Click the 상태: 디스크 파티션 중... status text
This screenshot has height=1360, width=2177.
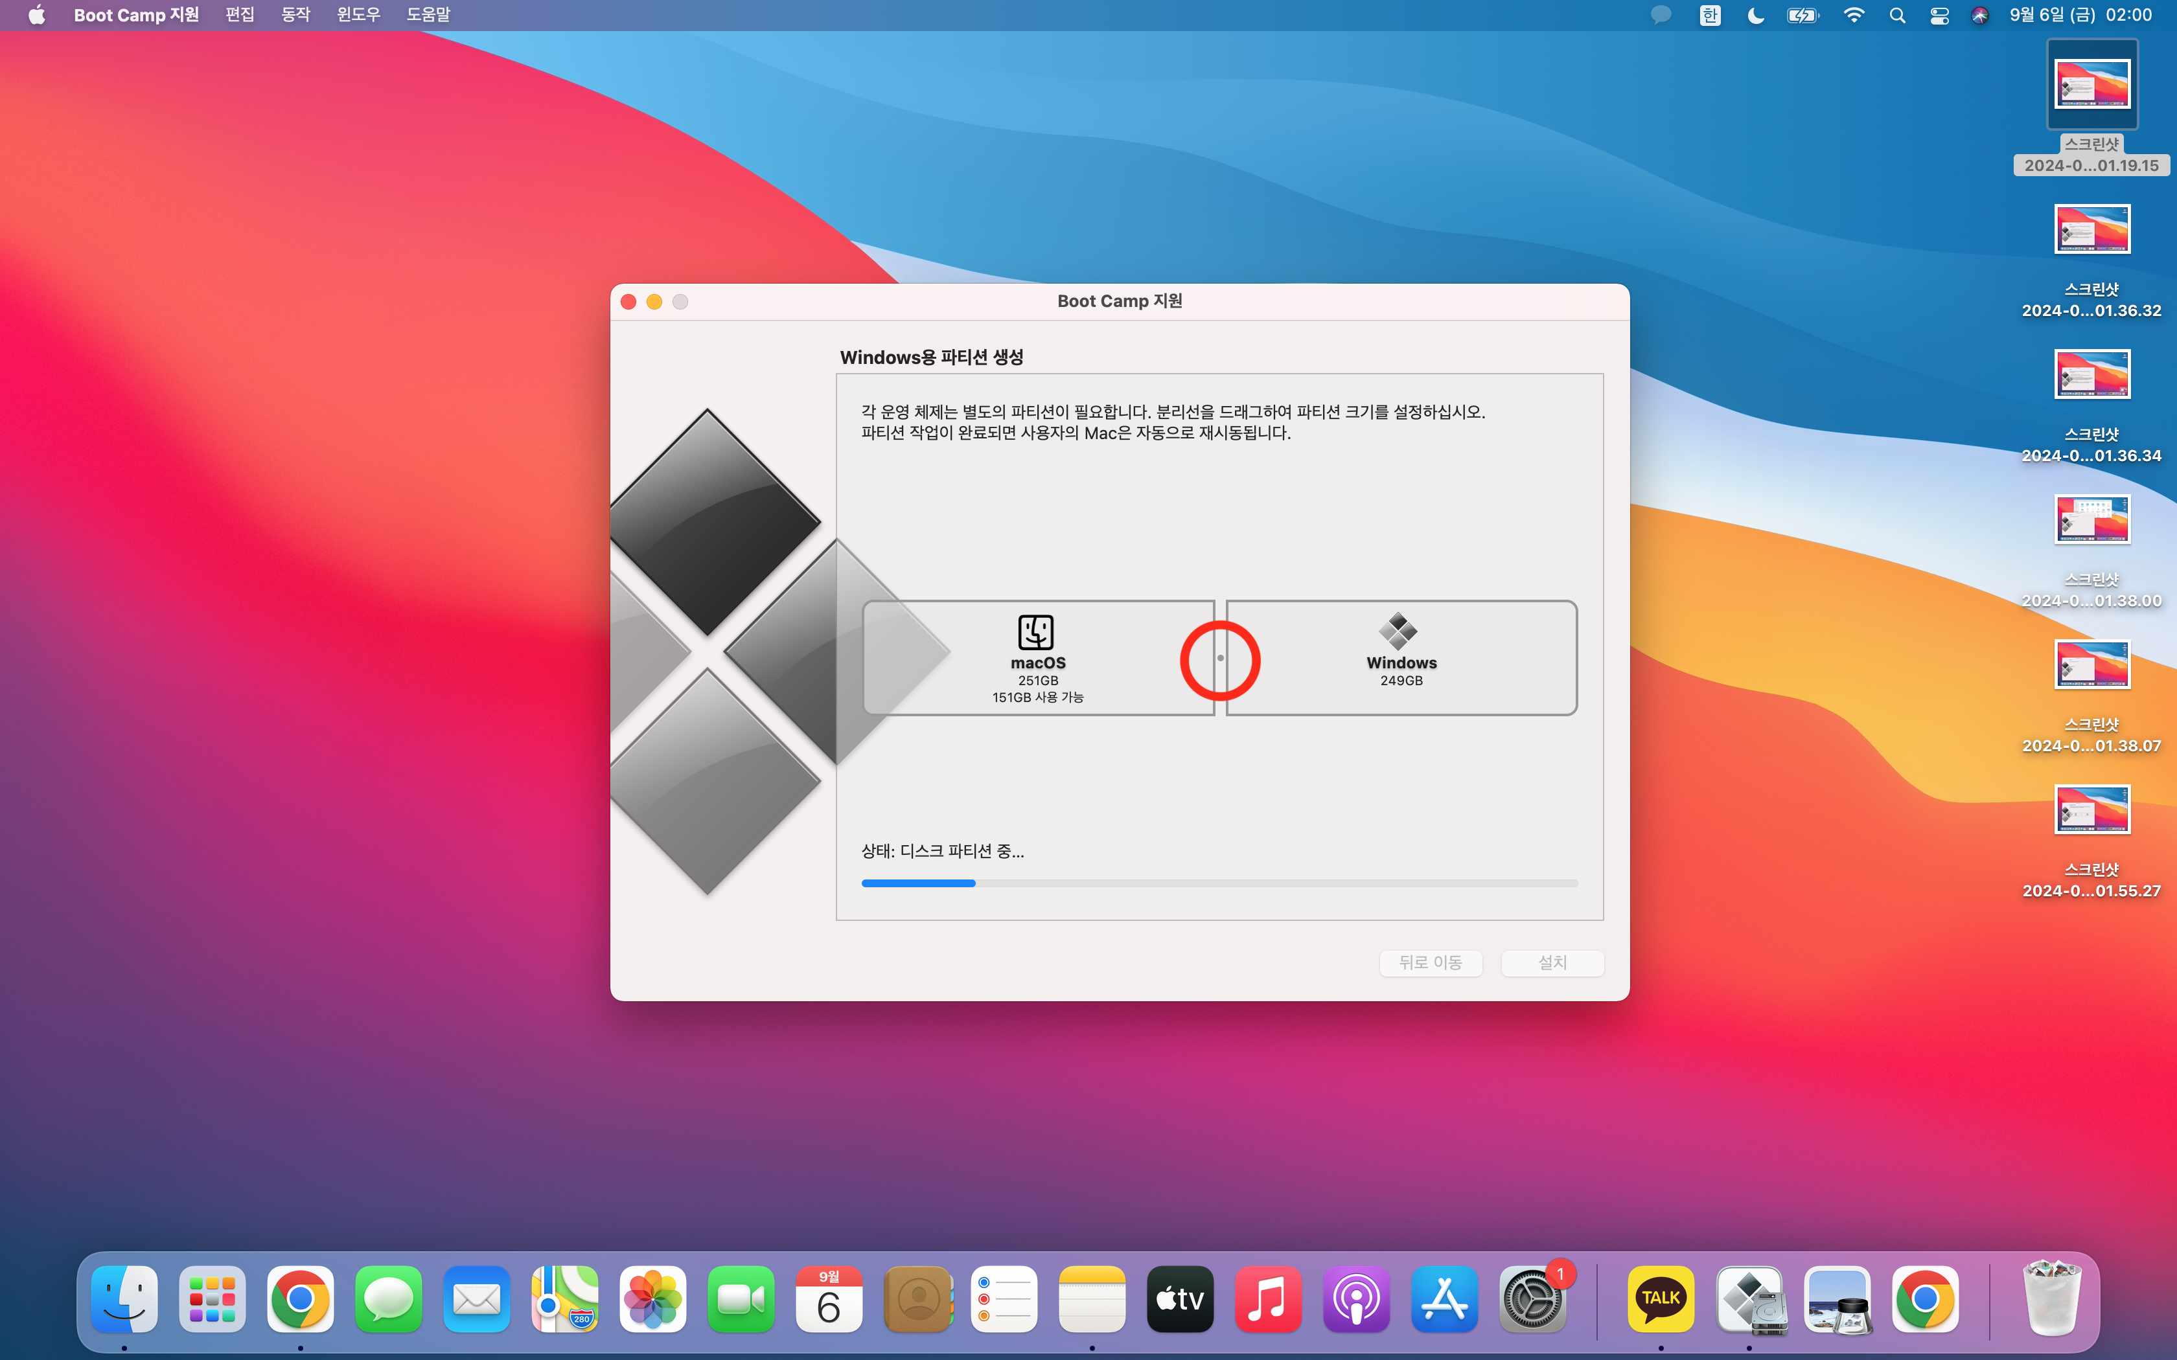click(943, 851)
